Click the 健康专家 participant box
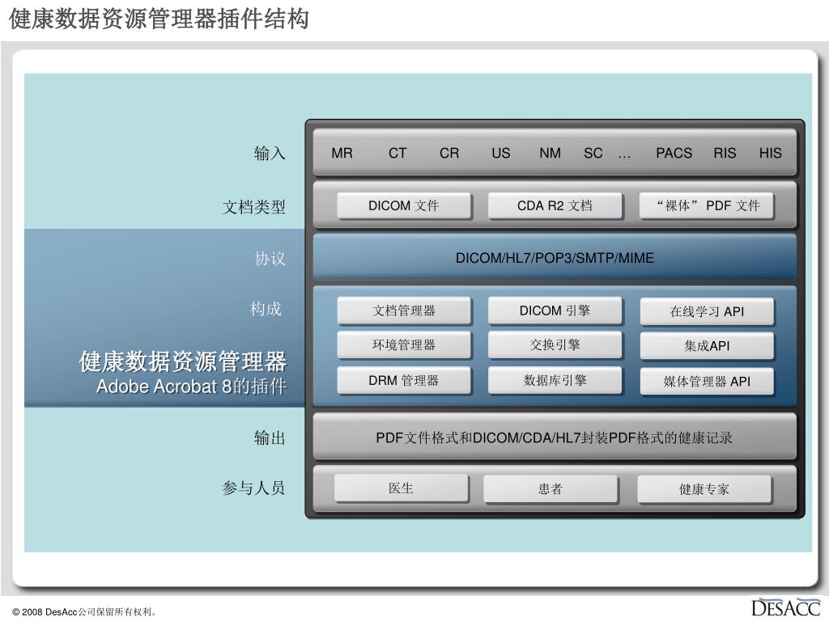The width and height of the screenshot is (829, 621). point(704,489)
